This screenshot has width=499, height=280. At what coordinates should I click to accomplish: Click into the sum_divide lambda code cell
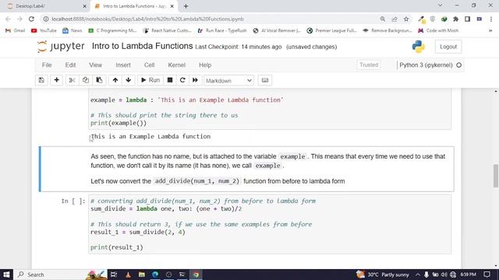click(270, 224)
